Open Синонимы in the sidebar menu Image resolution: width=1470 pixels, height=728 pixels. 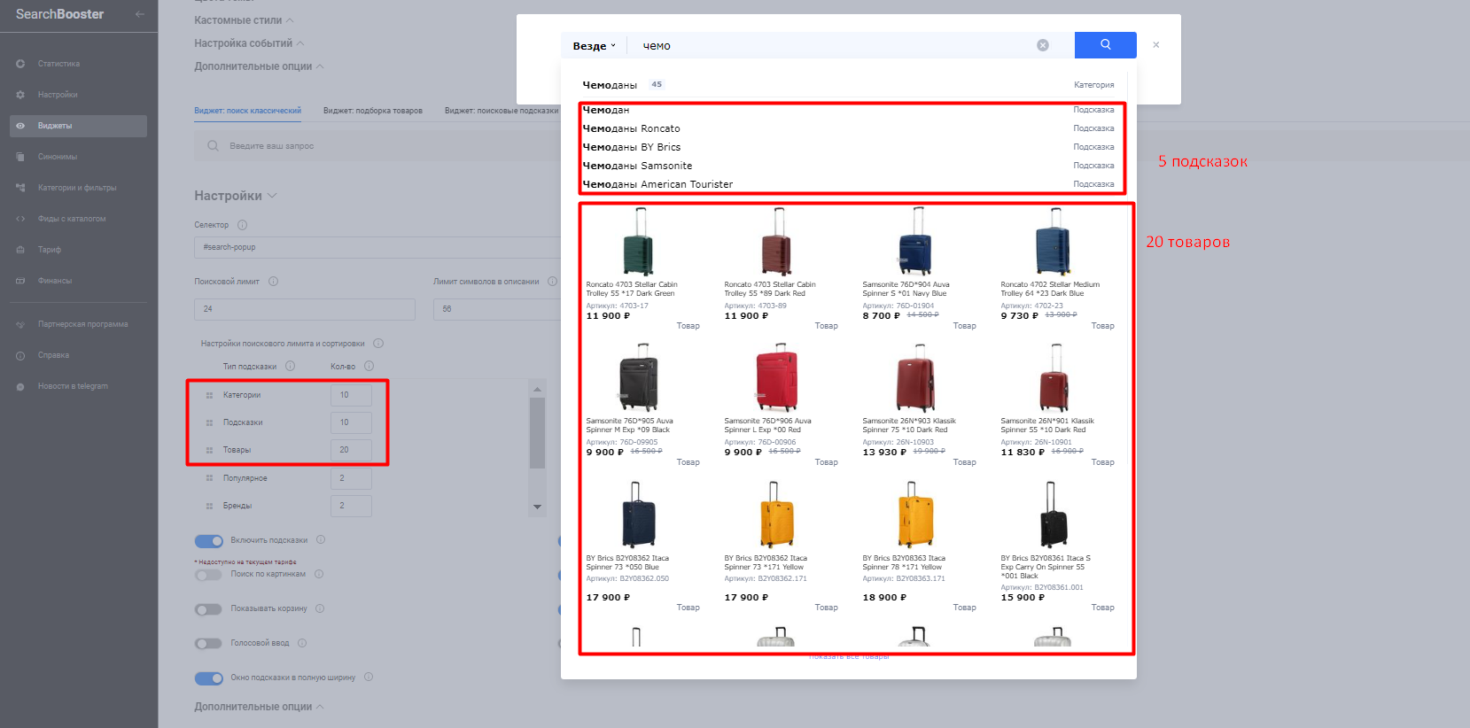click(58, 157)
